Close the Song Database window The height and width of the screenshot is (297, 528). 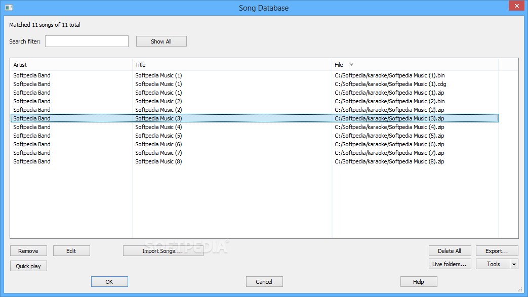(517, 6)
